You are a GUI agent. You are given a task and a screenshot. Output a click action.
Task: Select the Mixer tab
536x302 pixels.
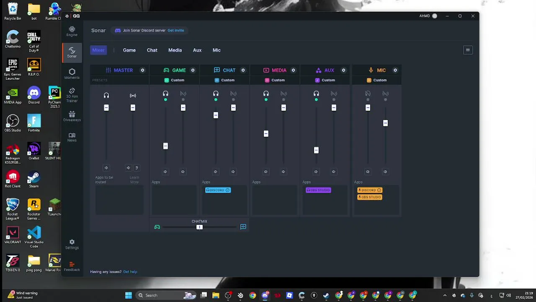click(98, 50)
